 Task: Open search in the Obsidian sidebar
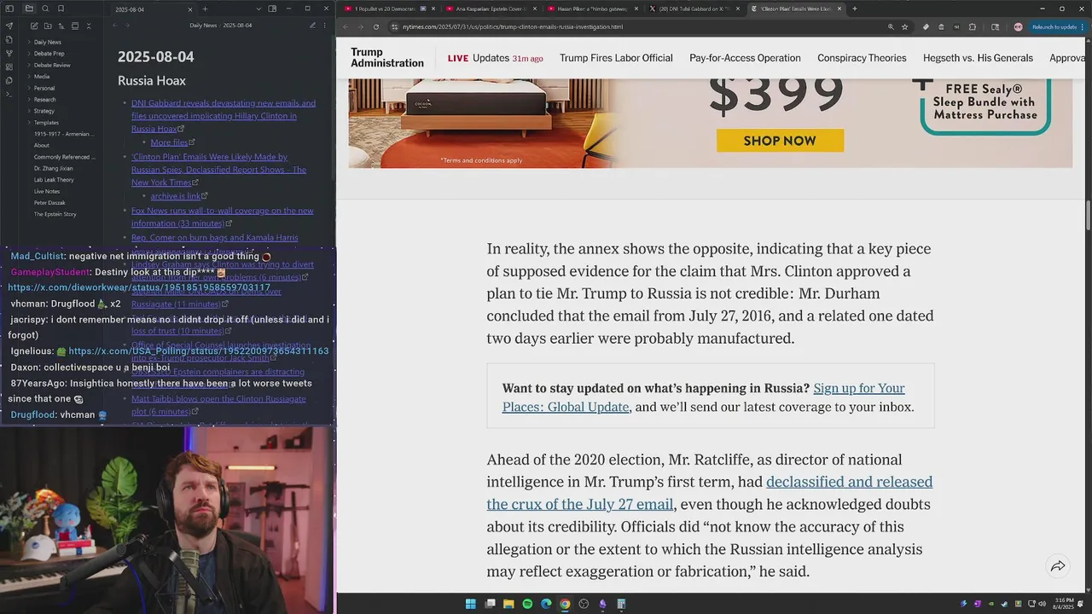click(x=45, y=9)
